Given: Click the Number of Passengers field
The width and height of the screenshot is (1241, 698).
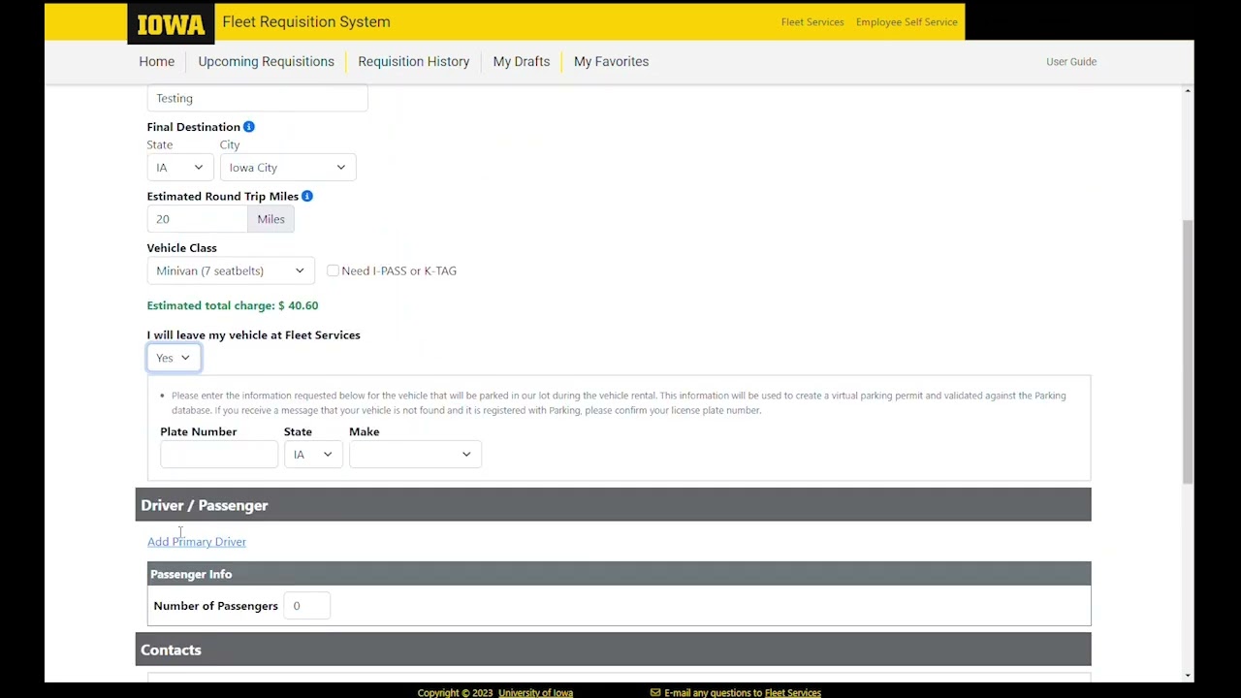Looking at the screenshot, I should 307,606.
